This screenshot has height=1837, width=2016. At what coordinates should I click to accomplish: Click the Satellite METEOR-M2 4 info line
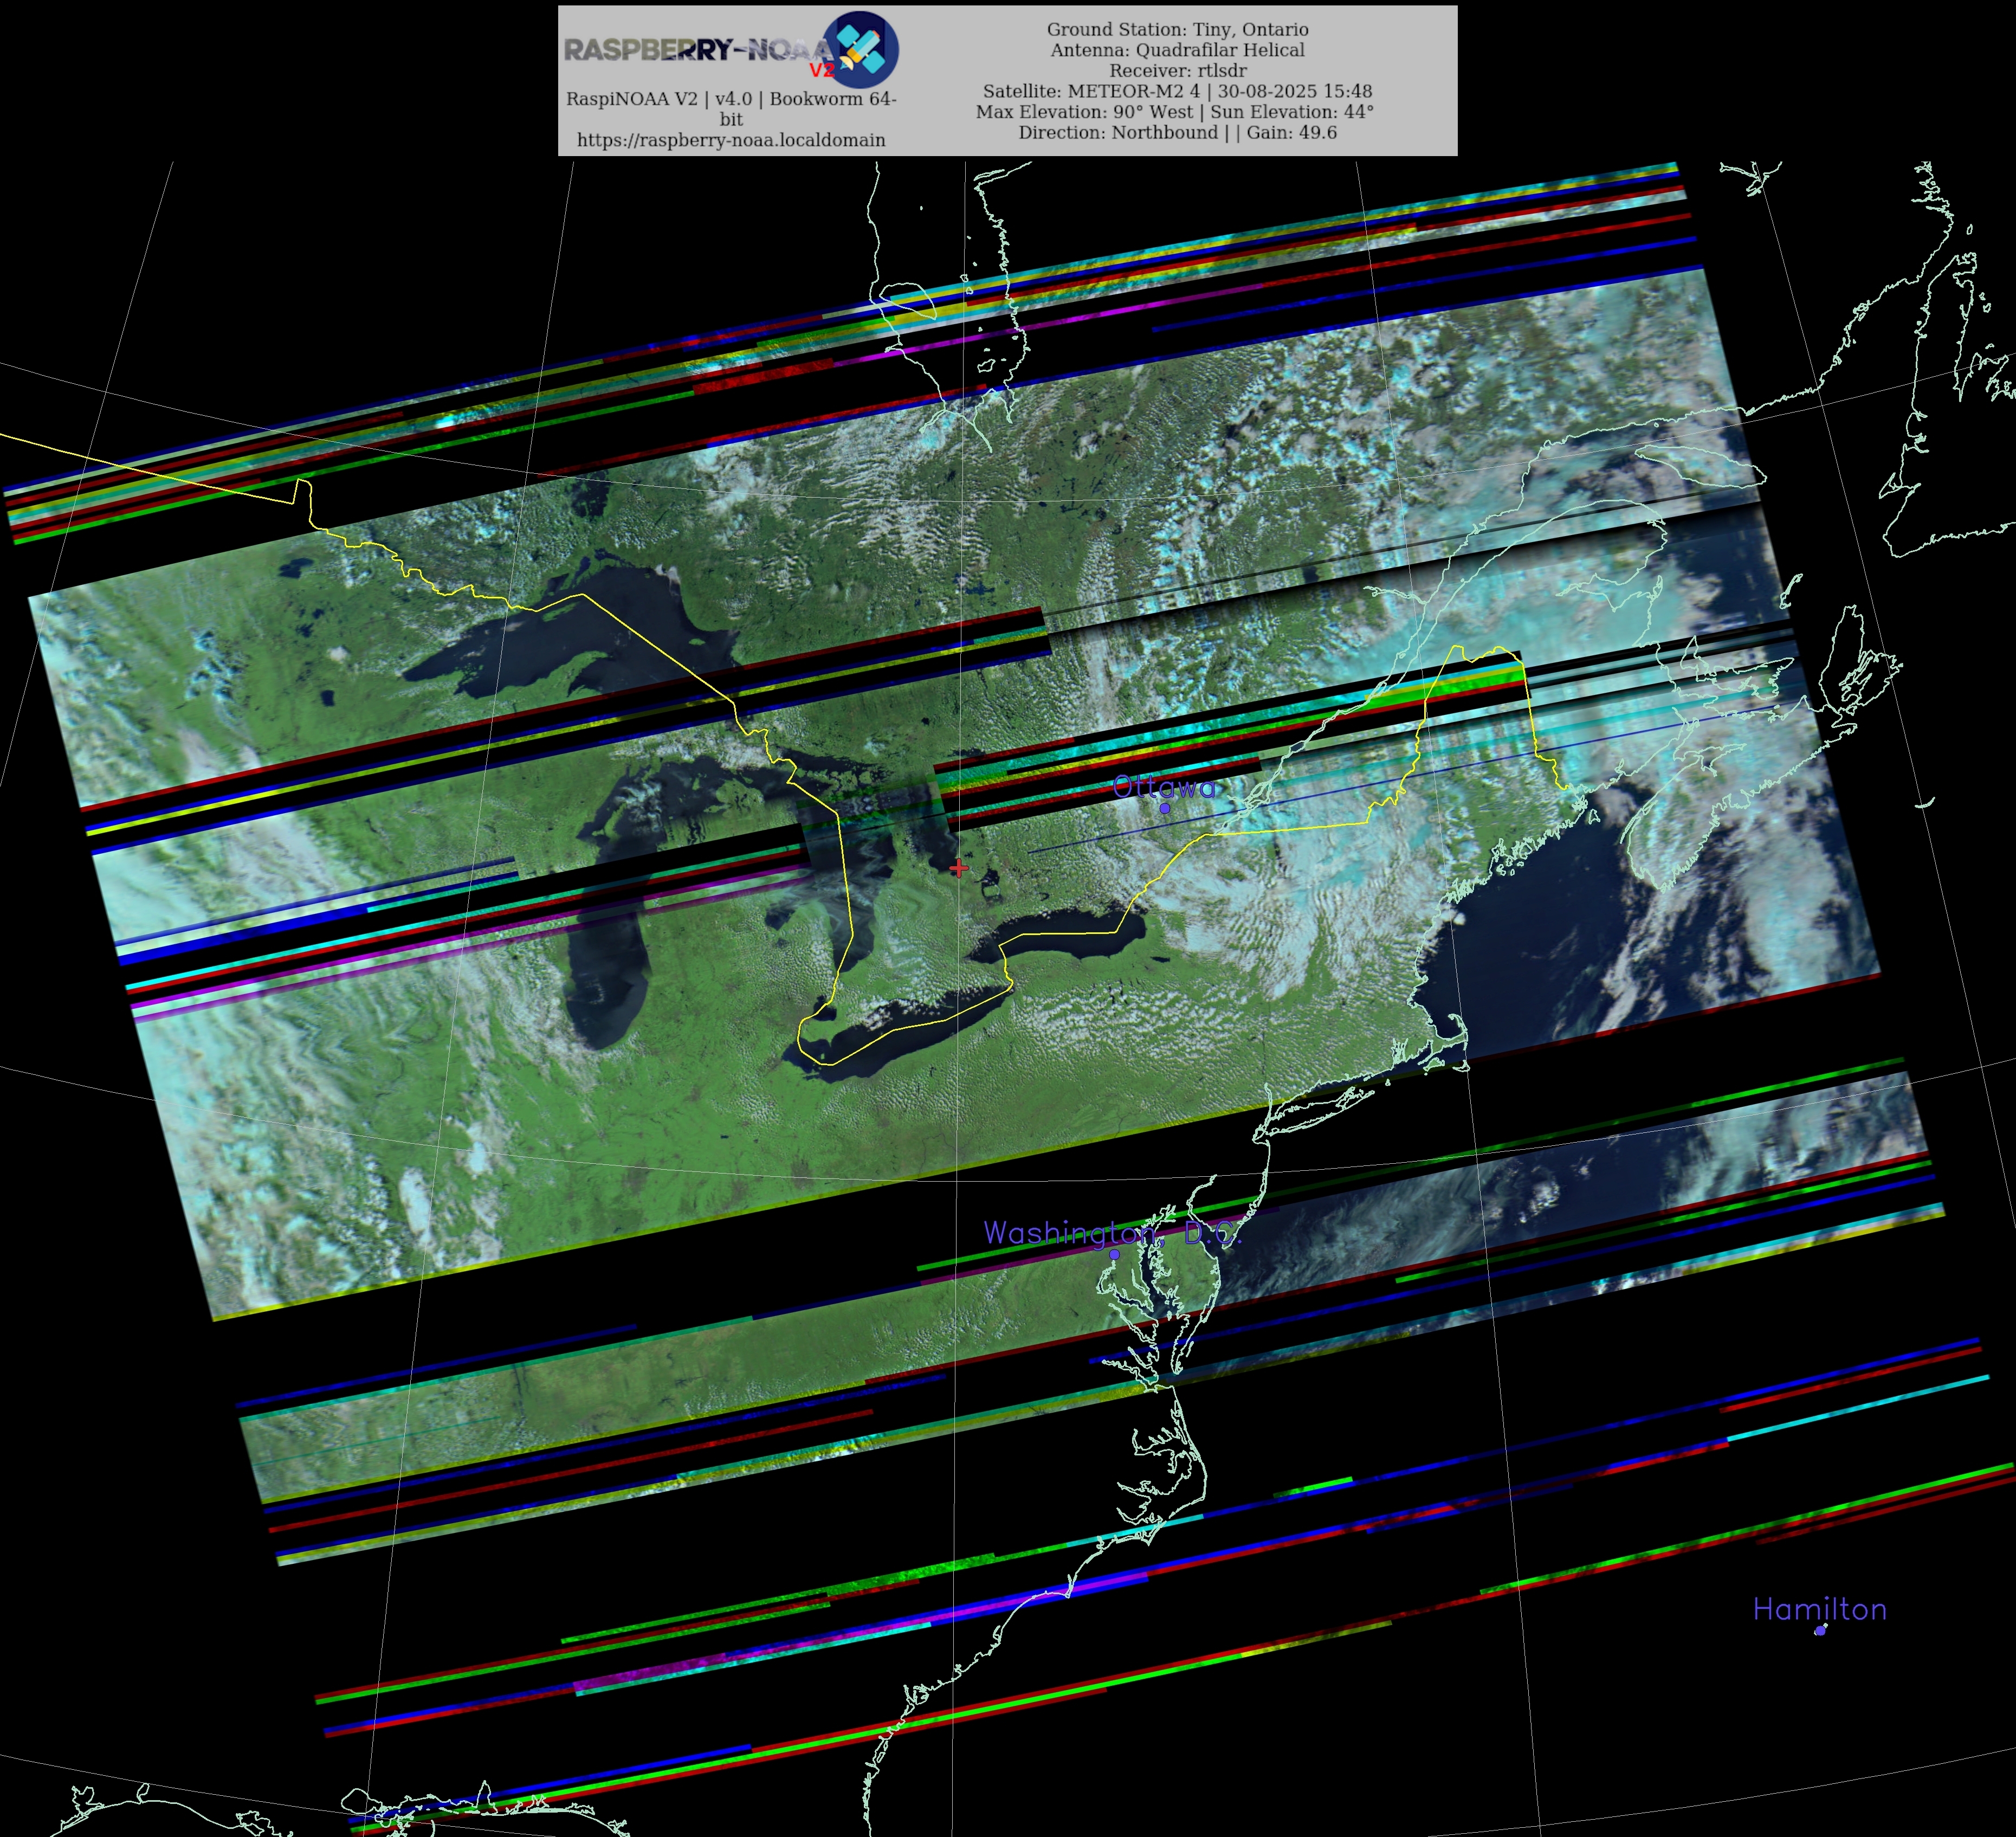click(x=1177, y=91)
